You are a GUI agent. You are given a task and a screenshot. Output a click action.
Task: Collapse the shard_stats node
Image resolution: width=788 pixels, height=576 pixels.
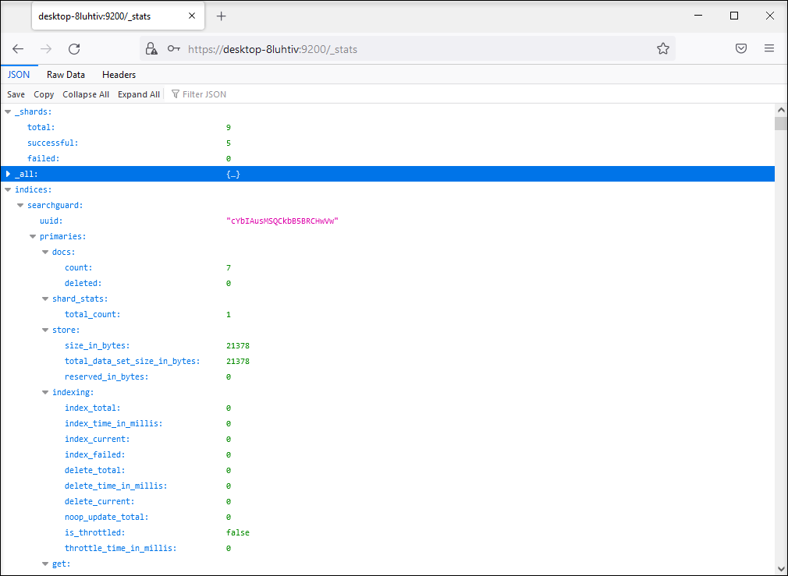point(45,299)
